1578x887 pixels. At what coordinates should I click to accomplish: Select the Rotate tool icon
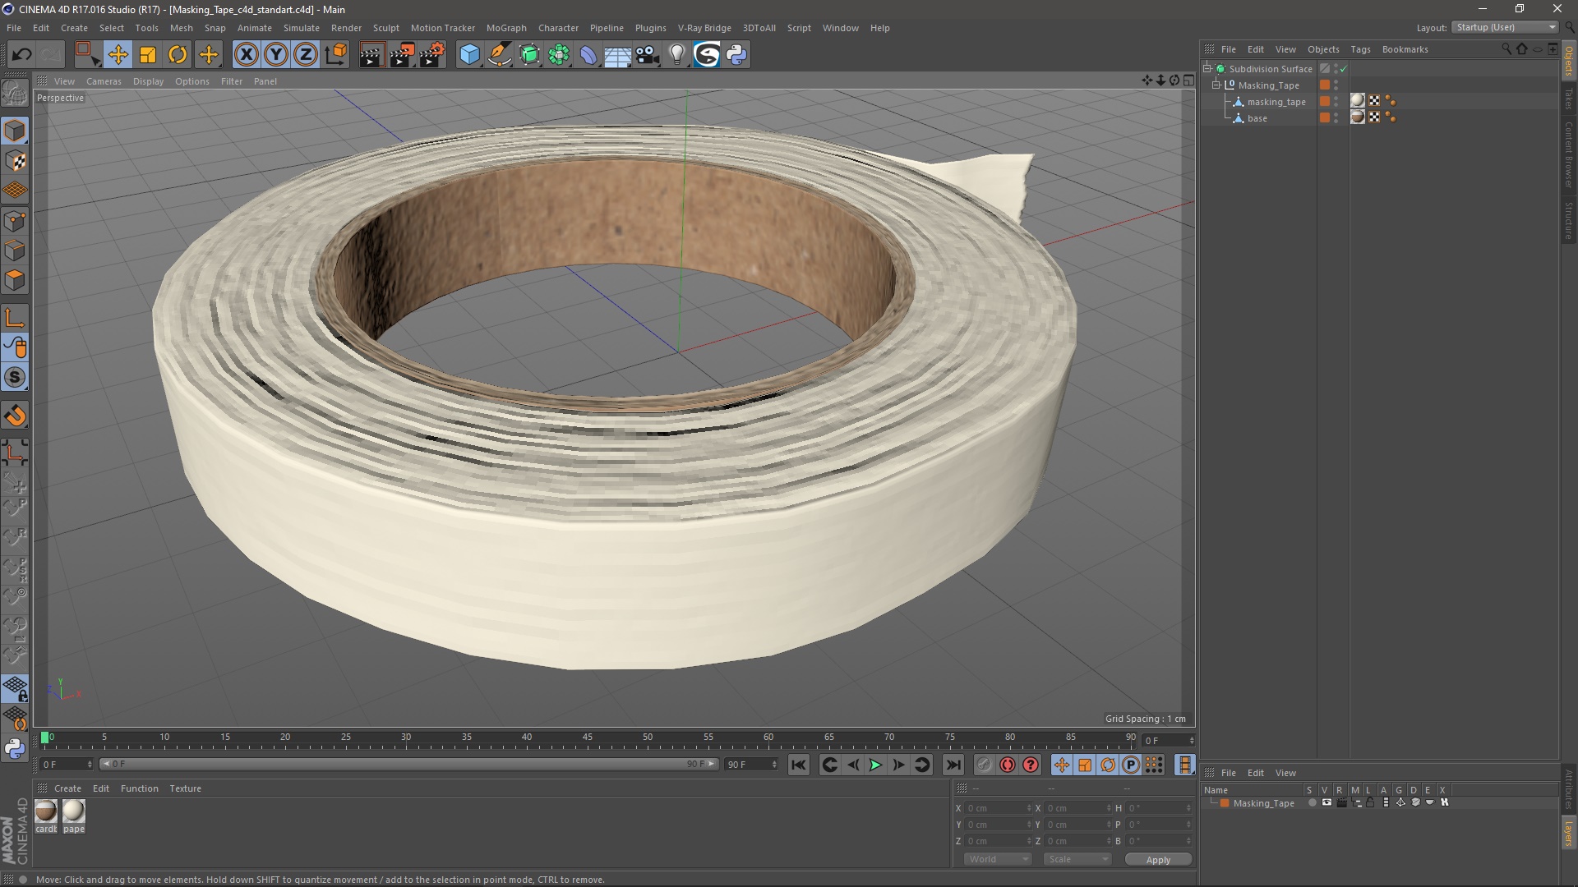pyautogui.click(x=178, y=55)
